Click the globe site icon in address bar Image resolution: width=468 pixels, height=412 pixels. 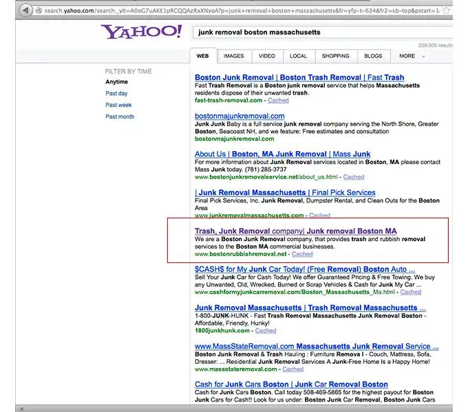39,11
